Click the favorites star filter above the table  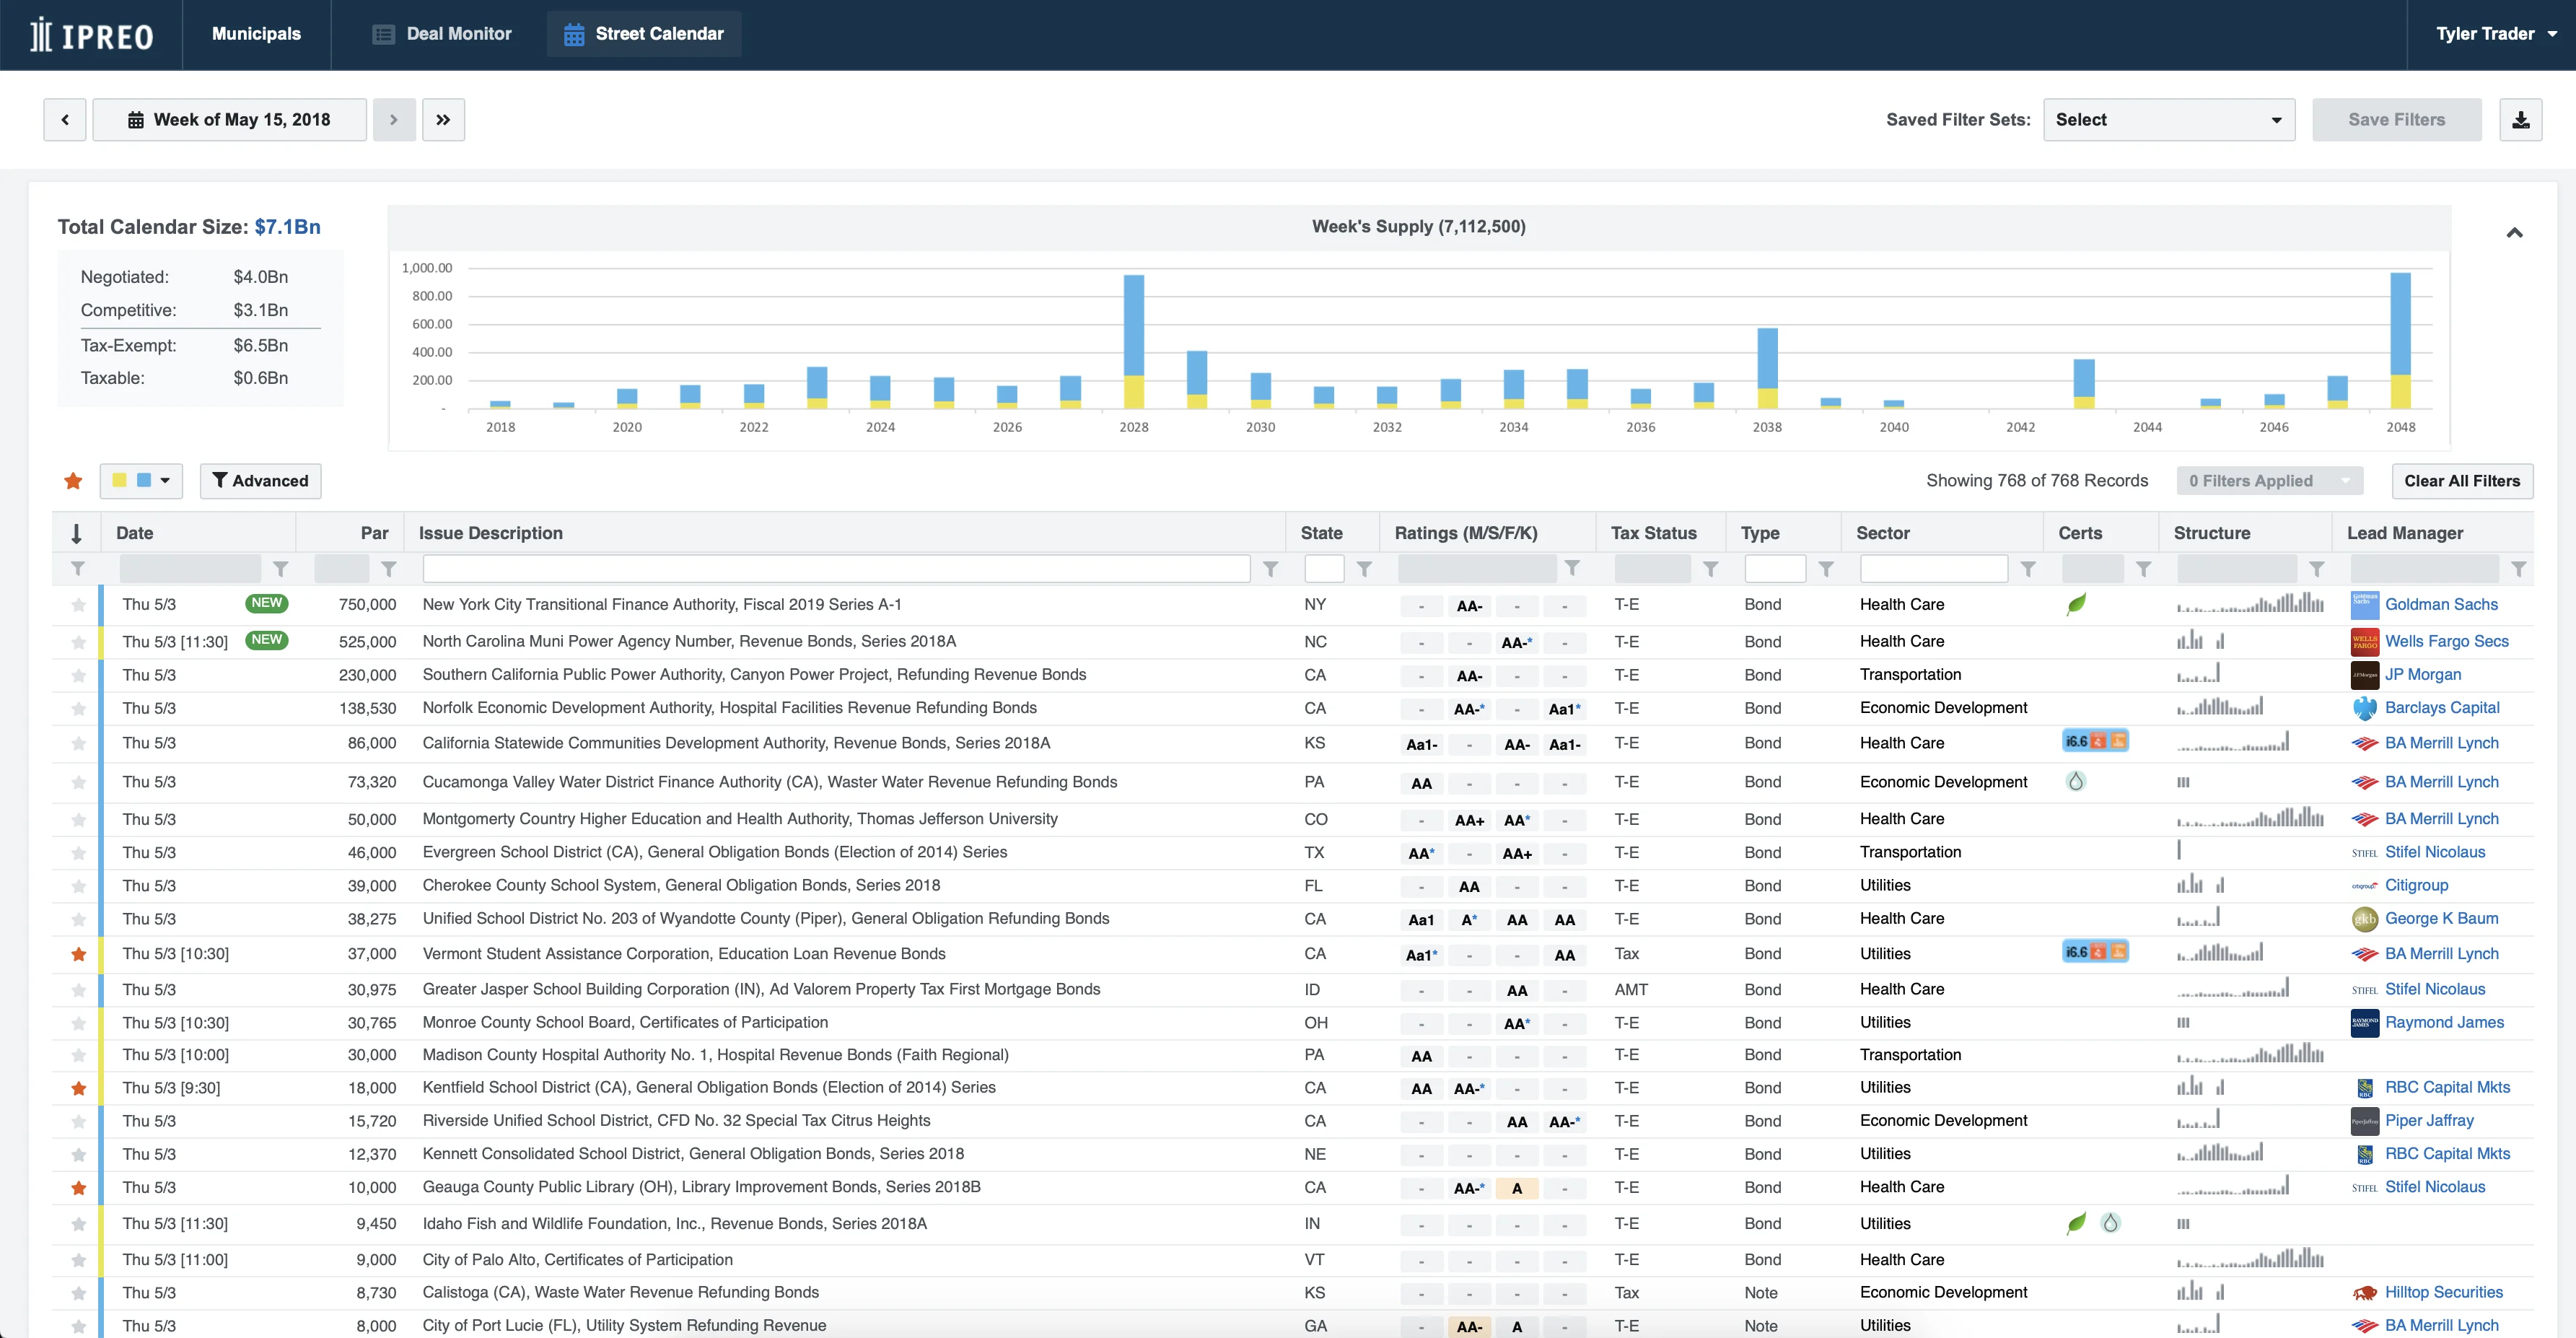(73, 481)
